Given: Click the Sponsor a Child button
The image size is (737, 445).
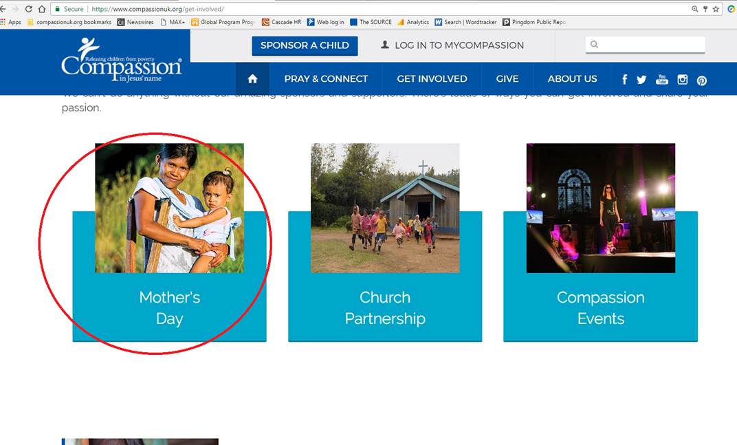Looking at the screenshot, I should [305, 45].
